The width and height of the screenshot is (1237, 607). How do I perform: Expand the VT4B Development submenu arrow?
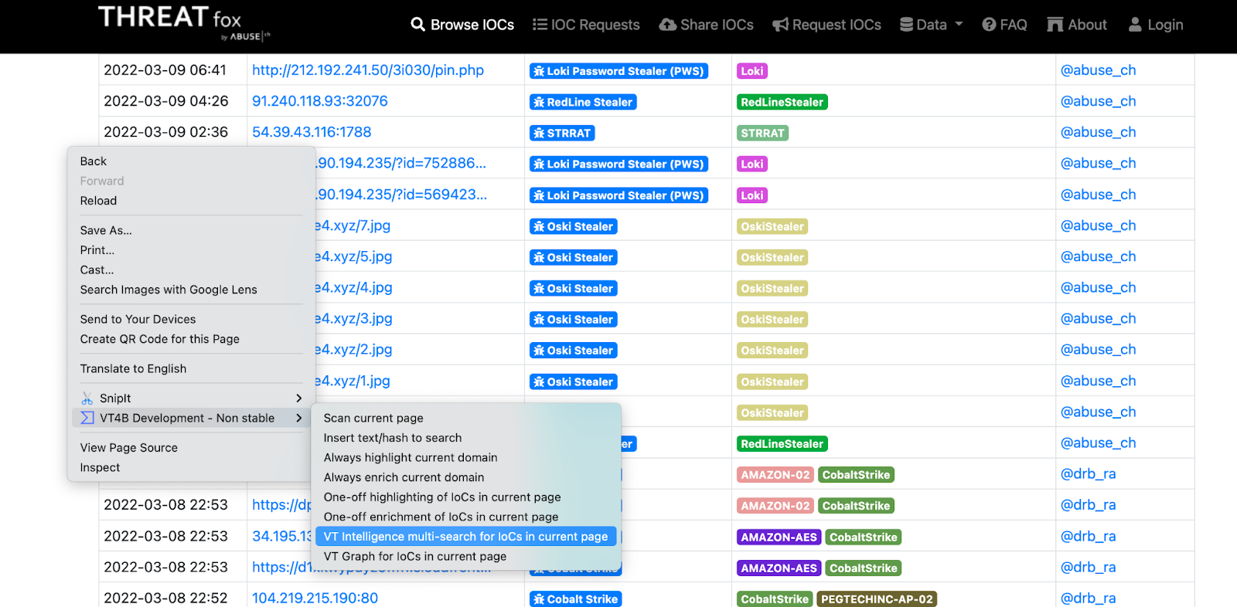(x=298, y=418)
